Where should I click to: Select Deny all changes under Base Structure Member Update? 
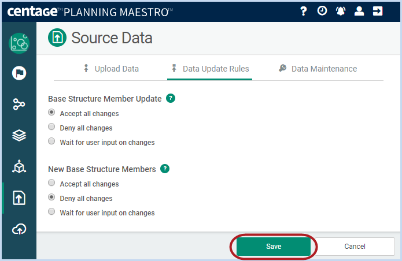pos(51,126)
